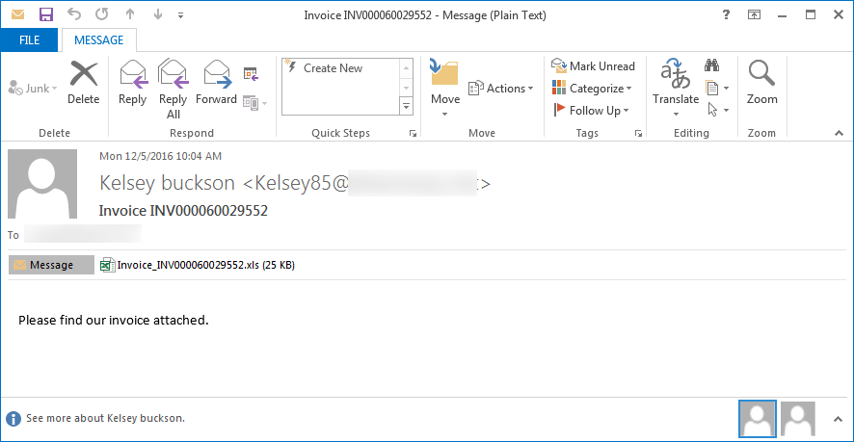Screen dimensions: 854x442
Task: Go to previous item with up arrow
Action: 129,14
